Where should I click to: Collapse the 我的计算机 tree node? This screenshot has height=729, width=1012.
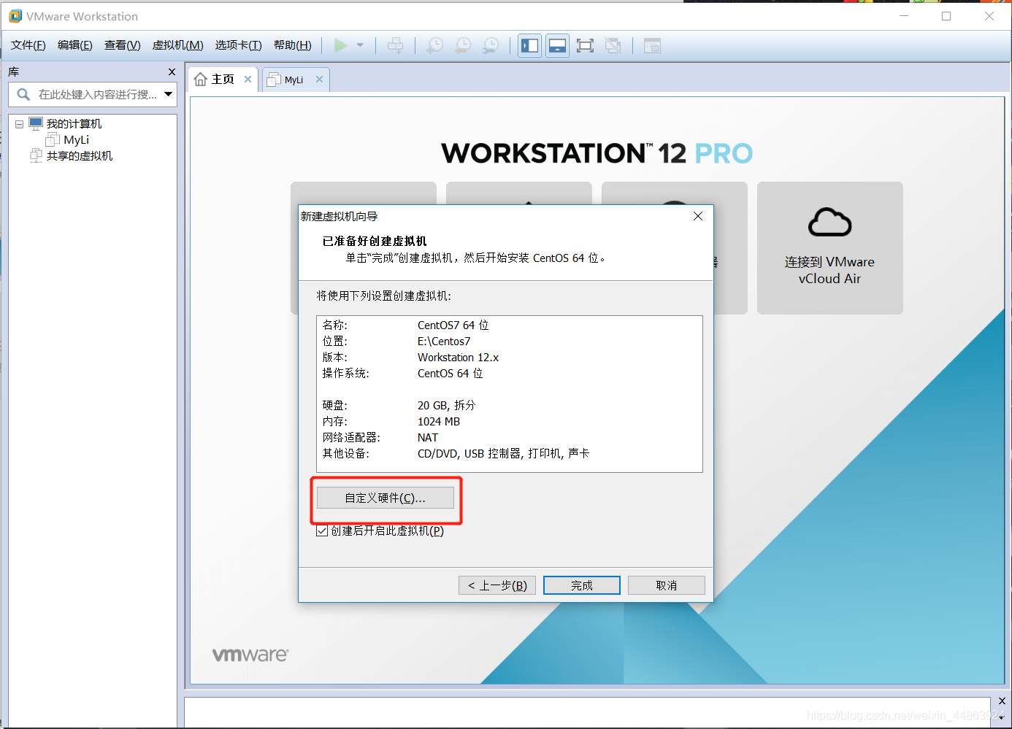19,124
